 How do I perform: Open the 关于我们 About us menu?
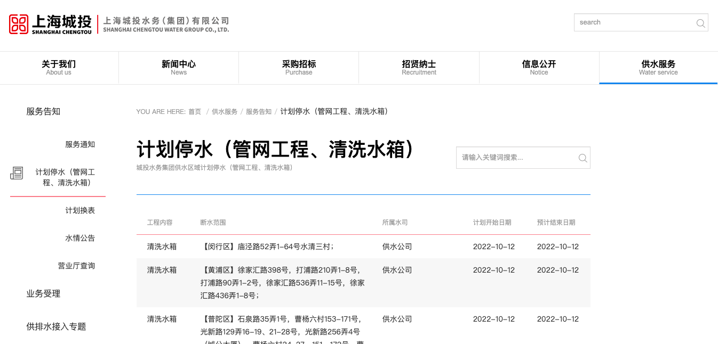coord(59,67)
